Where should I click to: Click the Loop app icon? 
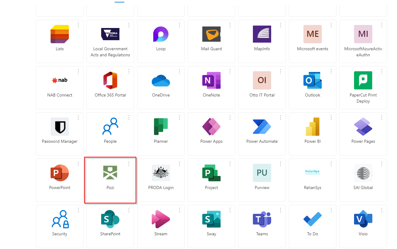(161, 34)
